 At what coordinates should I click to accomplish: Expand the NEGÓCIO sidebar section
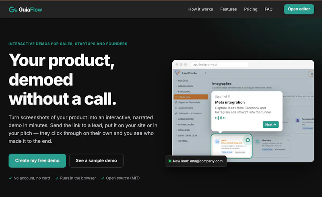pos(182,81)
